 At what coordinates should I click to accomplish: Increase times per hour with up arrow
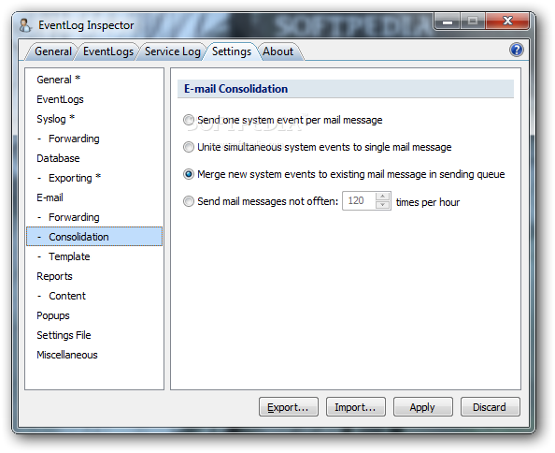[x=383, y=197]
